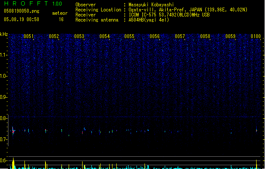Click the 0057 time marker

tap(180, 36)
